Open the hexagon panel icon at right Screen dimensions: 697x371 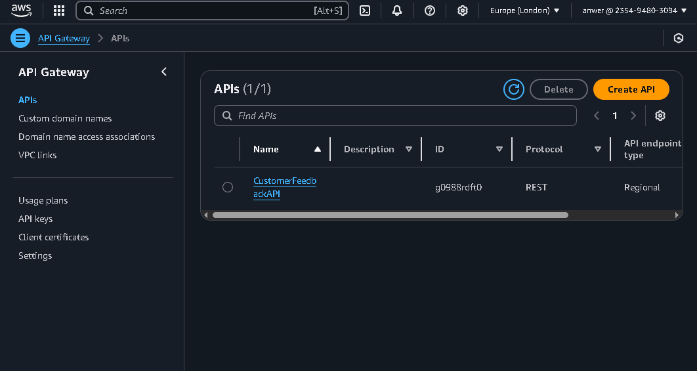coord(679,38)
